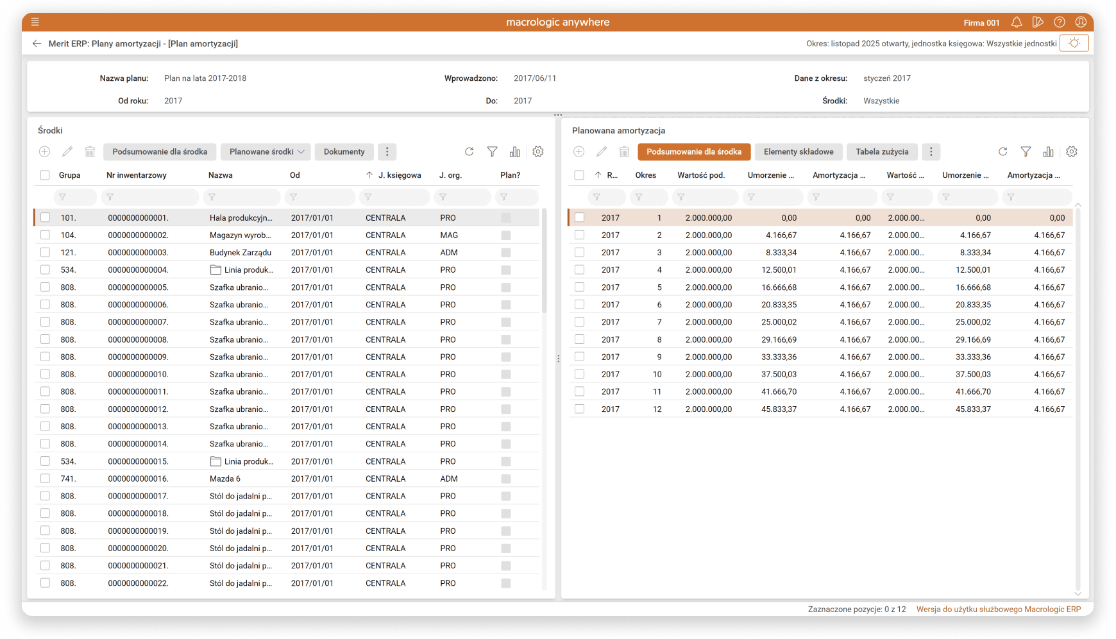Open the help question mark icon

(1060, 22)
